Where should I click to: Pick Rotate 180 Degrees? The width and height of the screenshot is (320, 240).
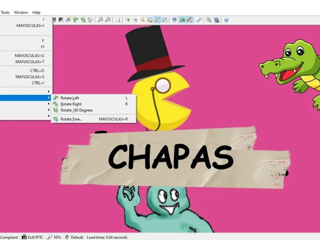pyautogui.click(x=94, y=110)
